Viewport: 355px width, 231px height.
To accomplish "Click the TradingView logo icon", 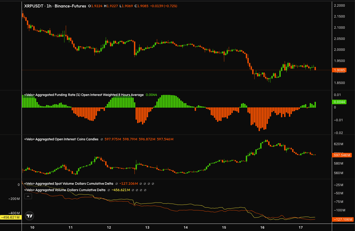I will tap(29, 216).
